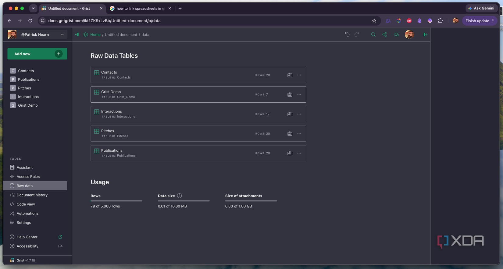This screenshot has width=503, height=269.
Task: View site information icon in address bar
Action: pos(43,21)
